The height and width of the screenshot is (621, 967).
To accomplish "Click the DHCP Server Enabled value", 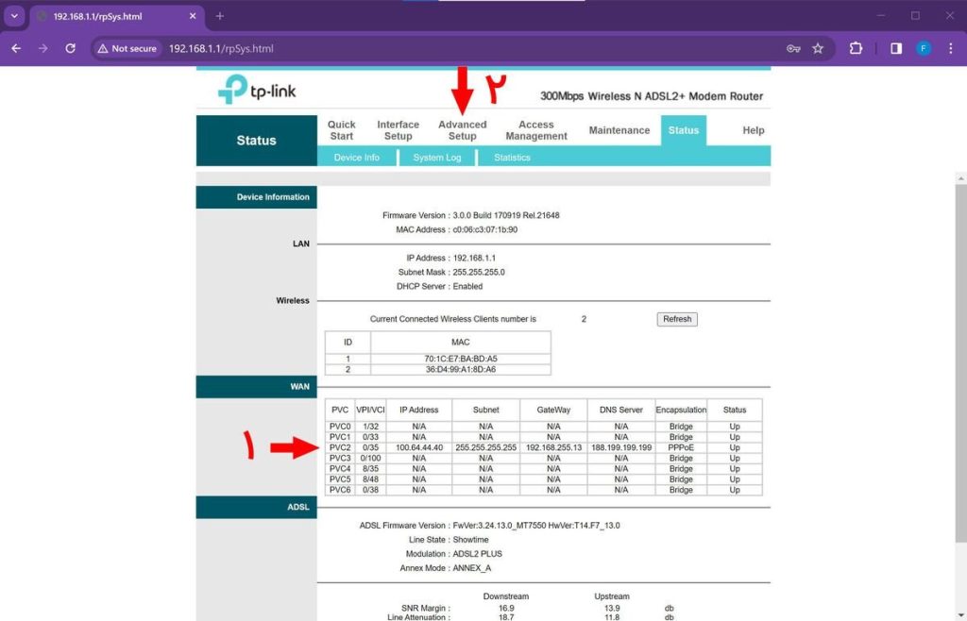I will pyautogui.click(x=467, y=286).
